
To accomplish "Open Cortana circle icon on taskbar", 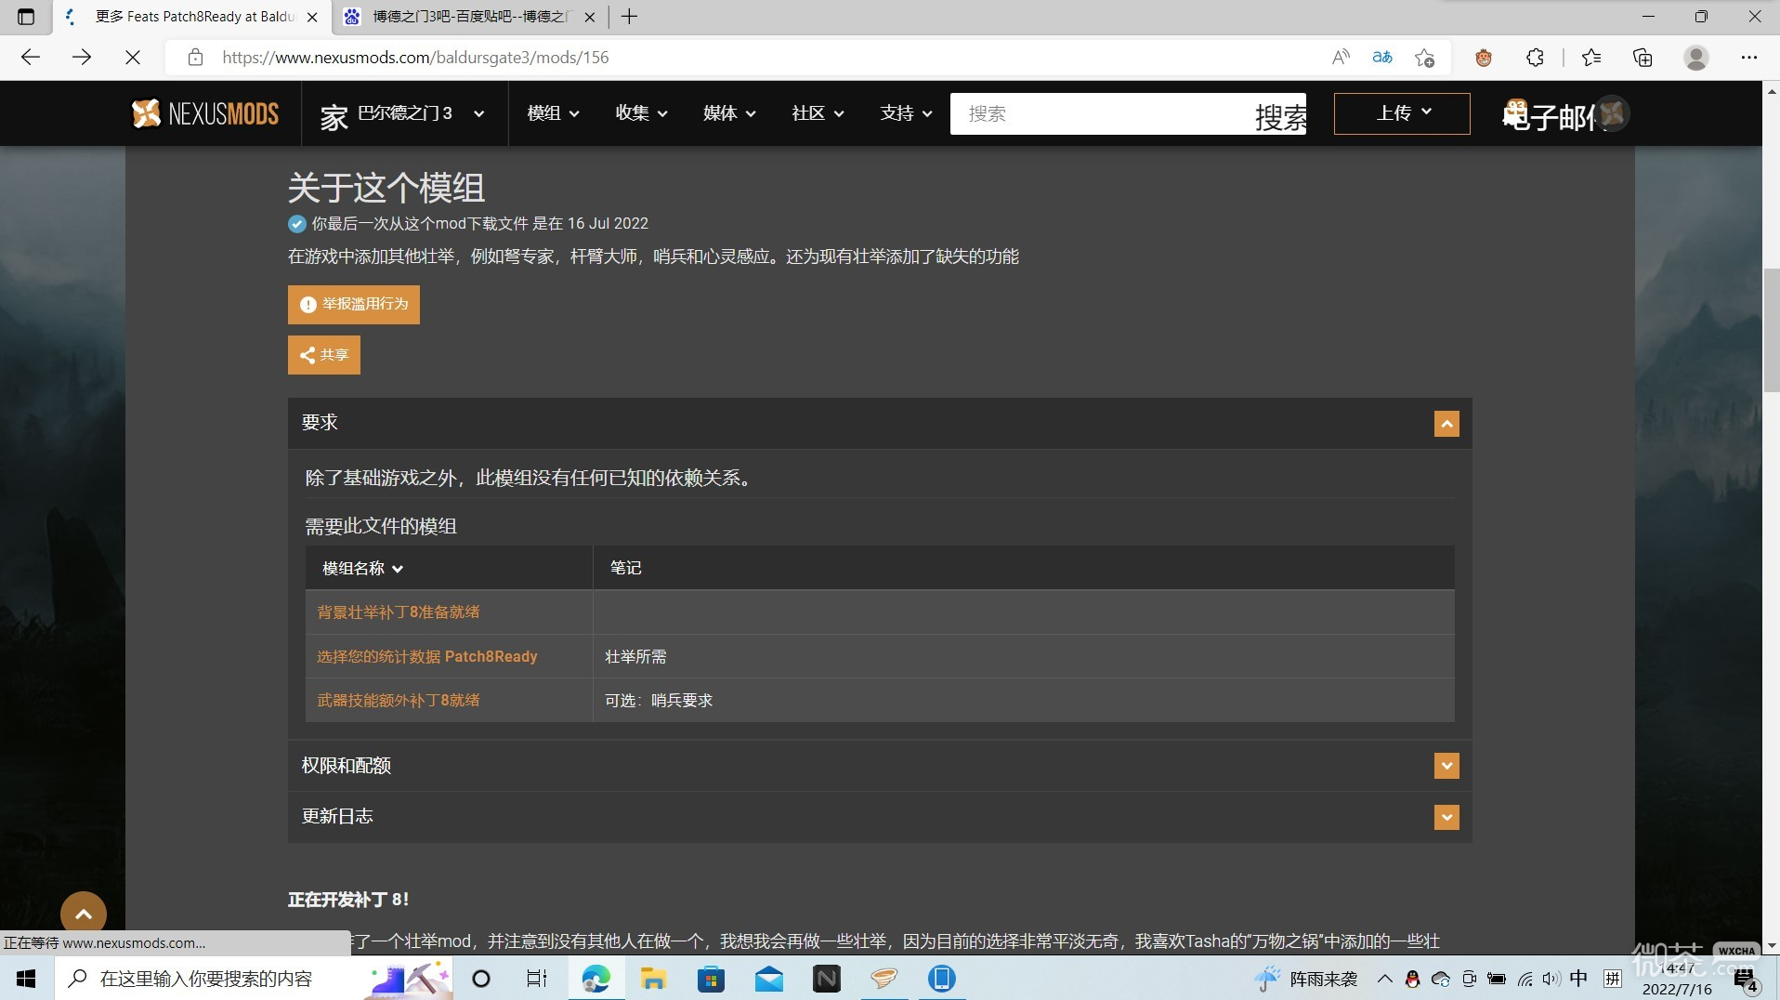I will click(480, 979).
